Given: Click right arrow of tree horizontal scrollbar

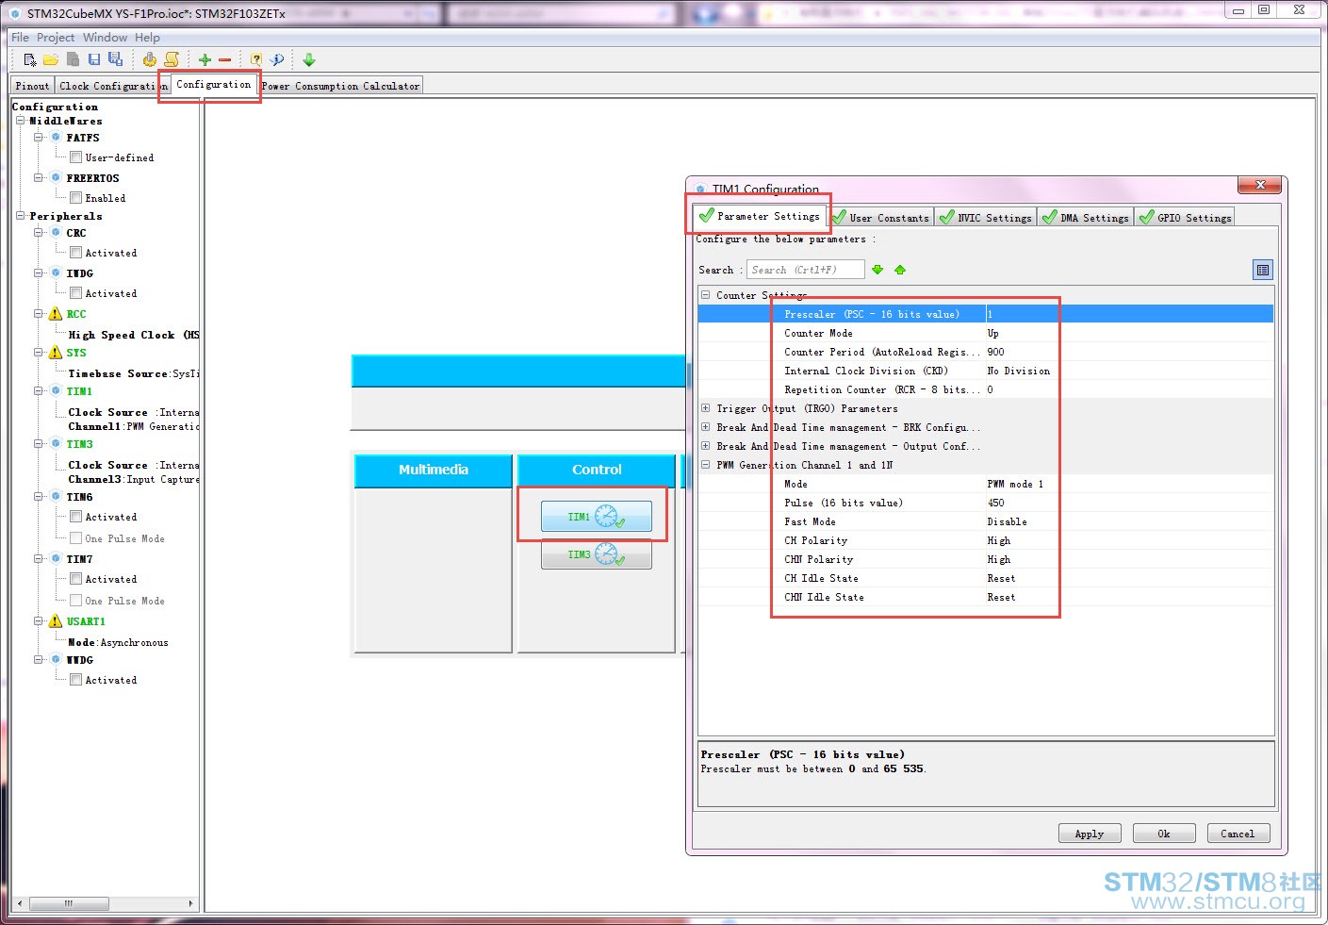Looking at the screenshot, I should (x=190, y=903).
